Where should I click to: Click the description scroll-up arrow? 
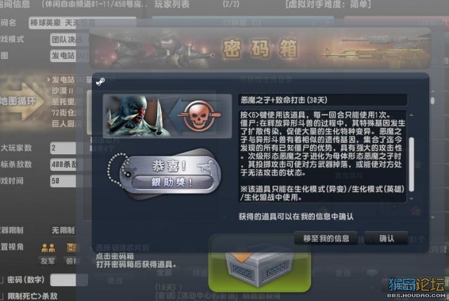tap(412, 115)
